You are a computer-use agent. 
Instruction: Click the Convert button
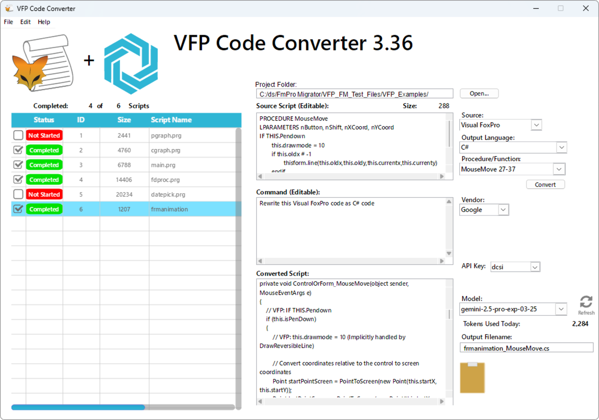click(x=546, y=185)
